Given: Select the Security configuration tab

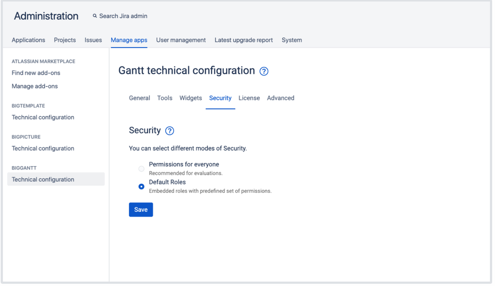Looking at the screenshot, I should pos(220,98).
